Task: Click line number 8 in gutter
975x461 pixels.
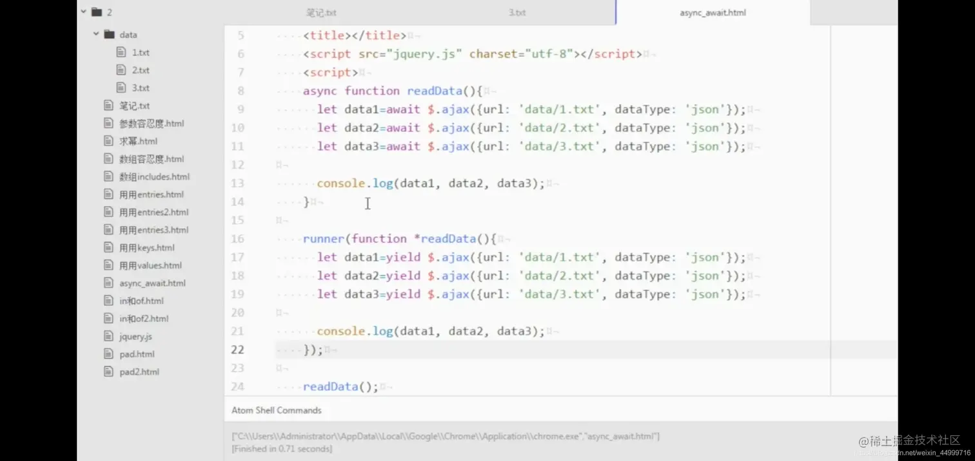Action: pyautogui.click(x=241, y=91)
